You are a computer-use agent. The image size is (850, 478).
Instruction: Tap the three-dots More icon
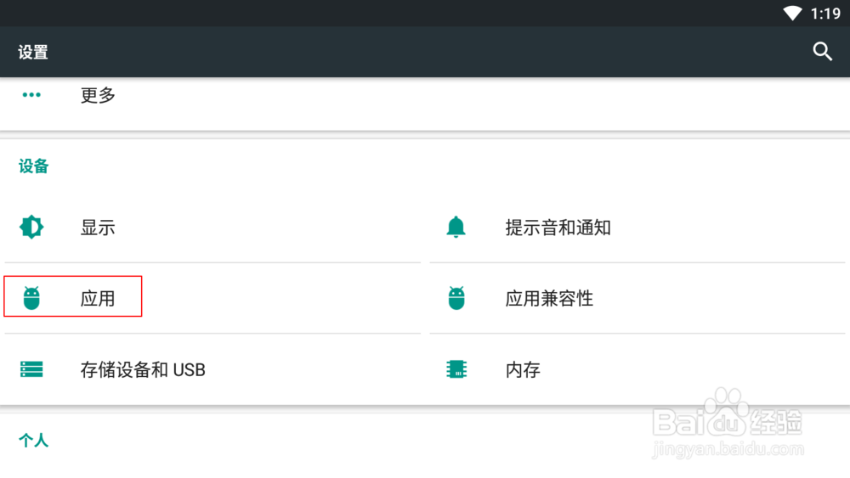[x=31, y=95]
